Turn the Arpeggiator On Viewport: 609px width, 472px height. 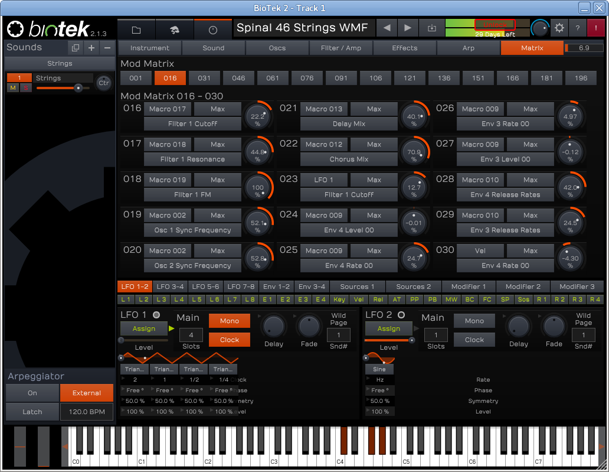coord(32,393)
